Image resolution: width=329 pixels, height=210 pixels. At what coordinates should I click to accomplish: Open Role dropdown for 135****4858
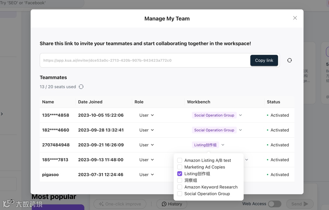coord(147,115)
